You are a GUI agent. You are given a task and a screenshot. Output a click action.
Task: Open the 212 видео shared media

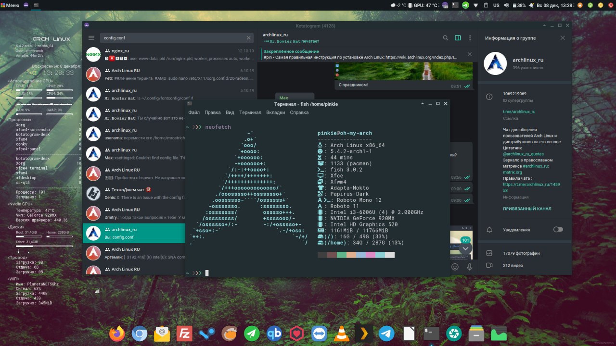[514, 265]
